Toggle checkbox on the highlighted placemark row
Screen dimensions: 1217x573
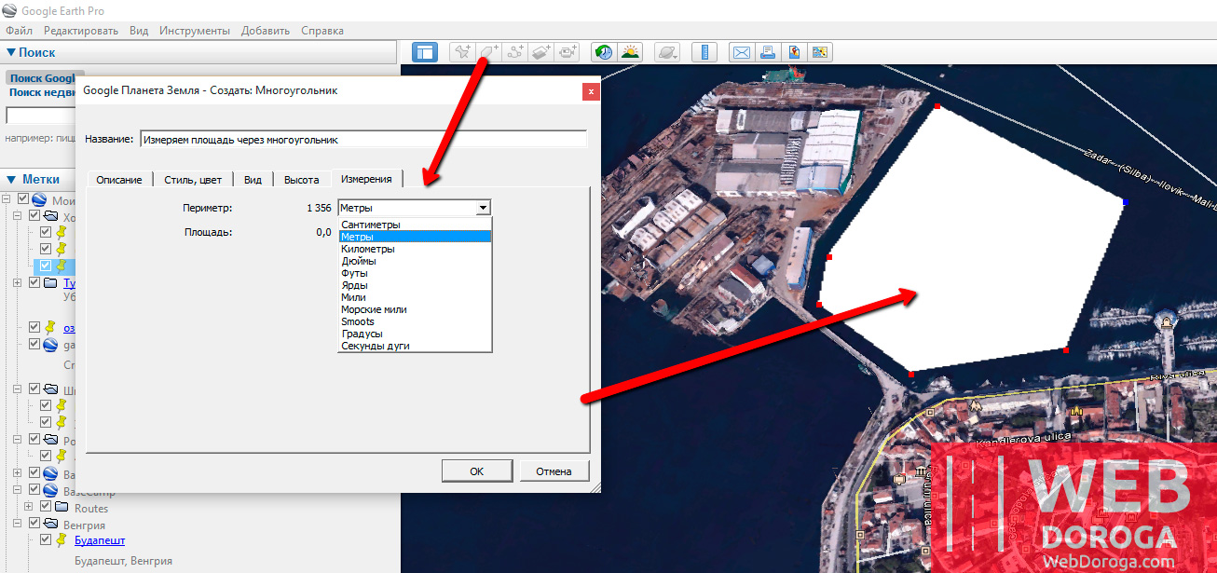tap(45, 266)
